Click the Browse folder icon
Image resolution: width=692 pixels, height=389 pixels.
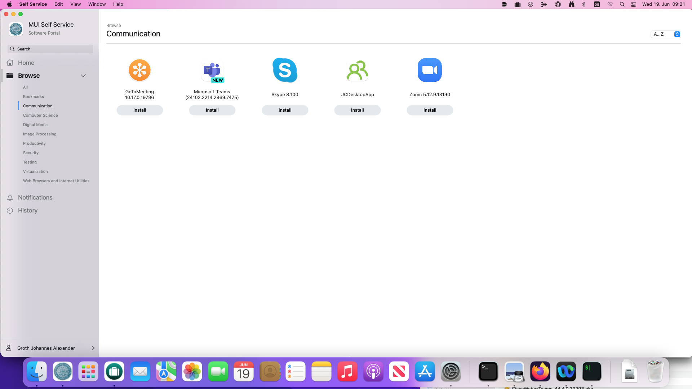[10, 76]
